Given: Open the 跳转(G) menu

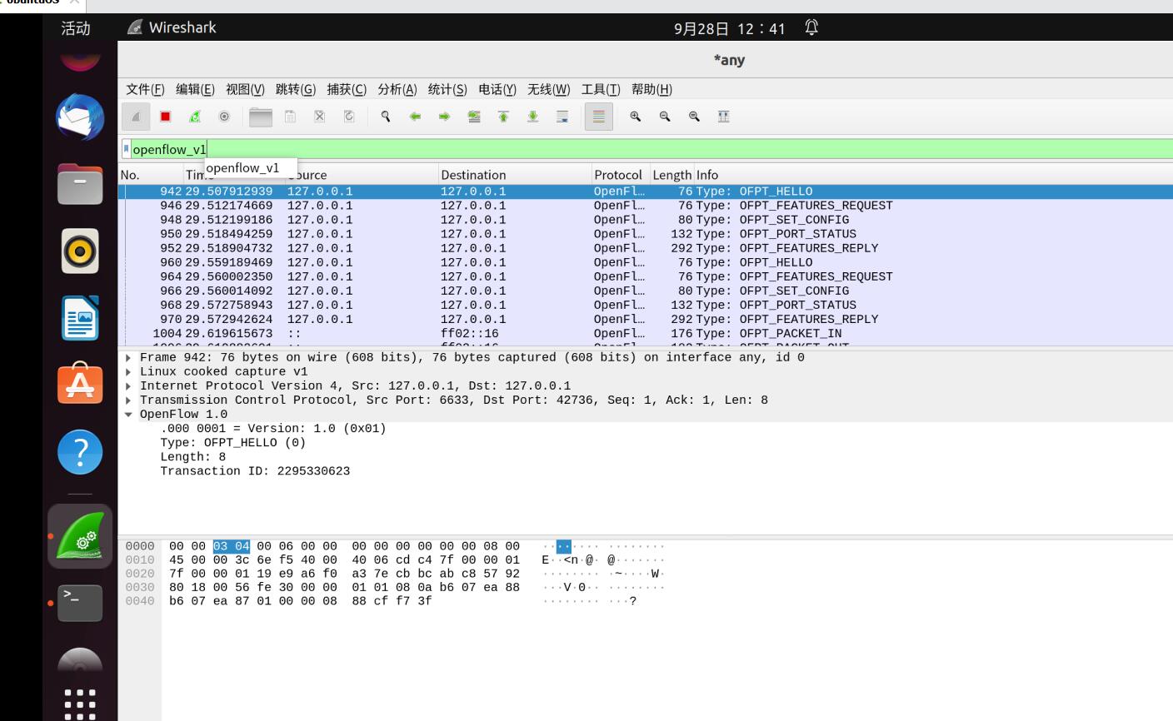Looking at the screenshot, I should coord(296,89).
